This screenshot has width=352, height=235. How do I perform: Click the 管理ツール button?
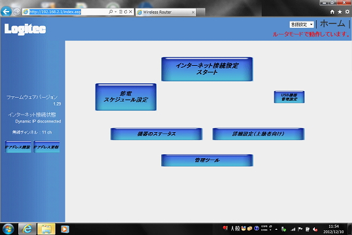[207, 160]
